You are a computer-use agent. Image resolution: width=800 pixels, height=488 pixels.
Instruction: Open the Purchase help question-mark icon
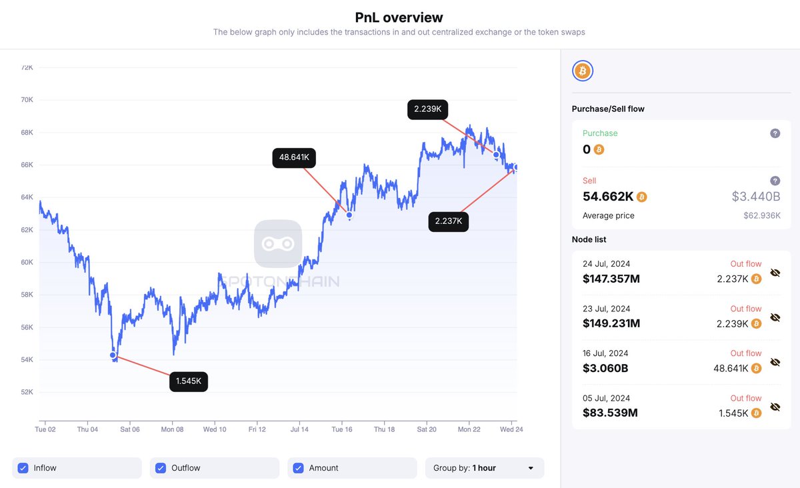click(x=775, y=133)
